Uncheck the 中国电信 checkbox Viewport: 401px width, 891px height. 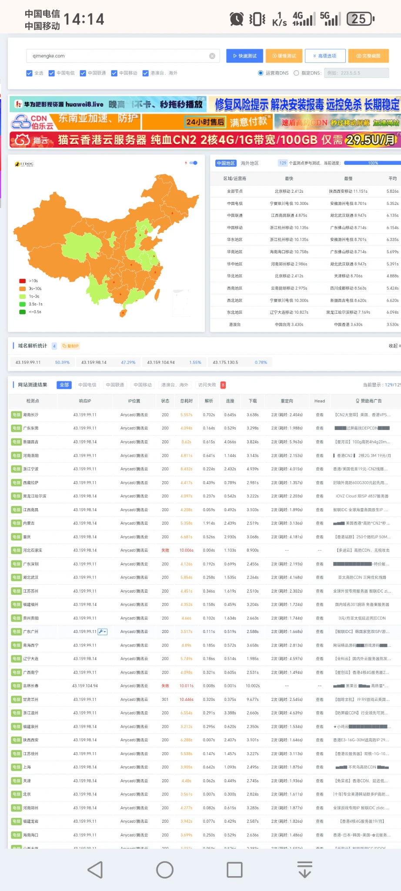[51, 73]
